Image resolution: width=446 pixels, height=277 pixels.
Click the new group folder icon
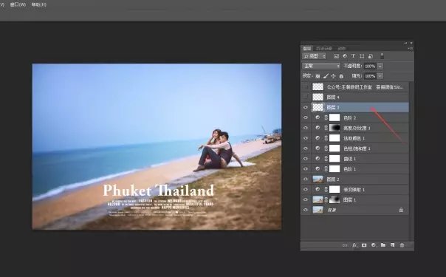(383, 244)
